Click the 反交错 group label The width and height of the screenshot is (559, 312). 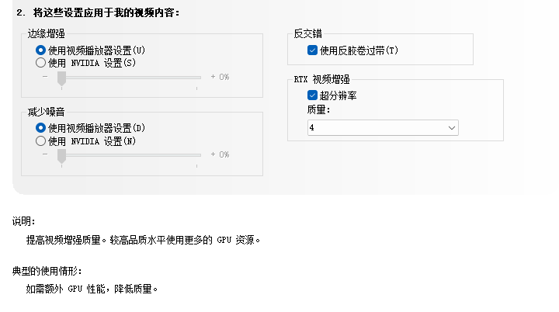click(308, 34)
